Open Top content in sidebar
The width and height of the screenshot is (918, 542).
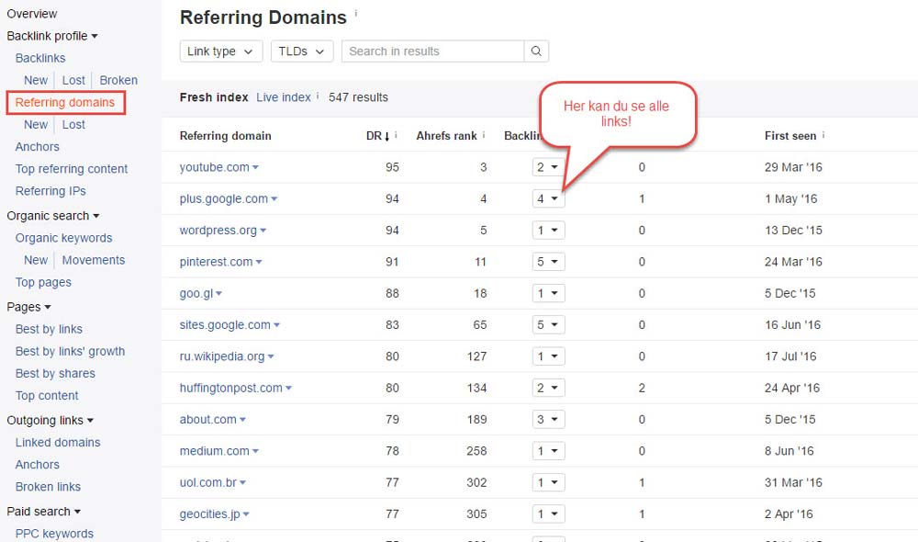(47, 396)
